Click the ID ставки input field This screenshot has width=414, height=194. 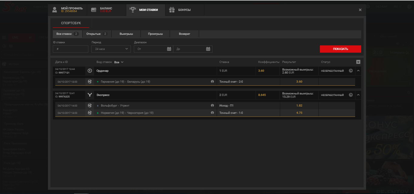click(70, 49)
